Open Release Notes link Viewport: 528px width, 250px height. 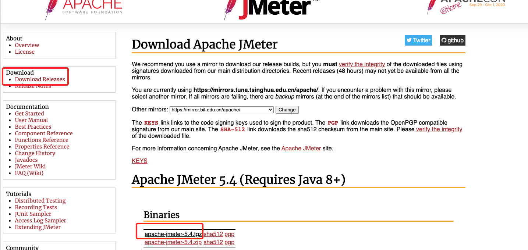[33, 86]
